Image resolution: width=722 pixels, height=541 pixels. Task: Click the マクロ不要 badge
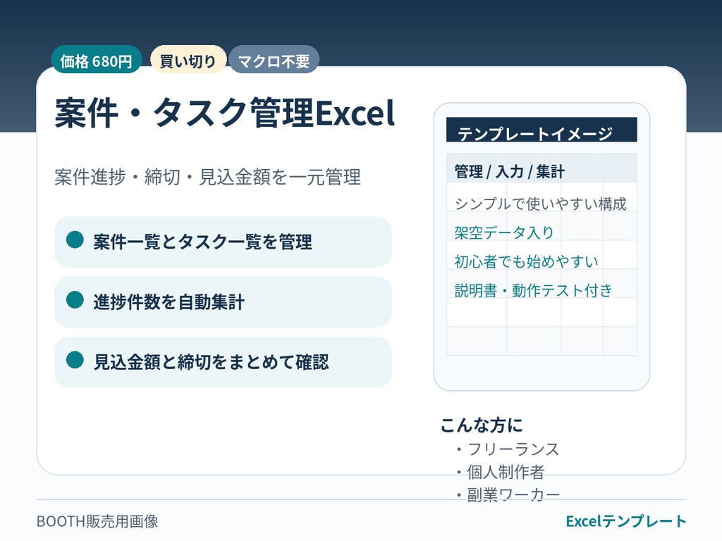coord(274,59)
